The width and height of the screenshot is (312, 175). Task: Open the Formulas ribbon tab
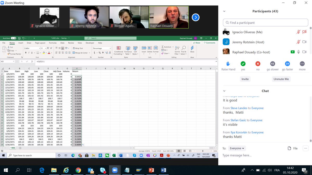53,43
